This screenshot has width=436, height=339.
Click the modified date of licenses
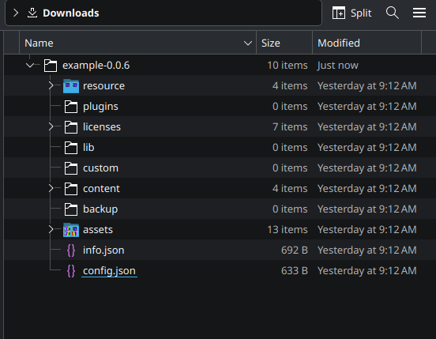click(367, 126)
